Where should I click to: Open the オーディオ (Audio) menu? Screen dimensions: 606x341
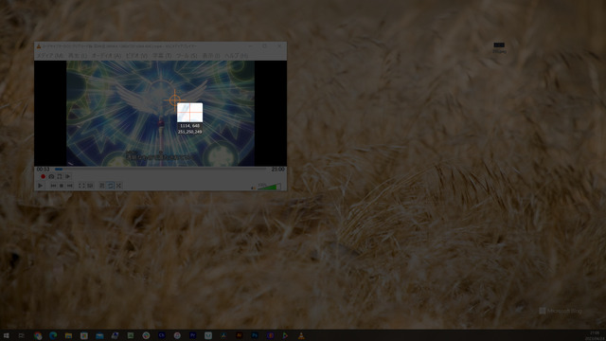(106, 56)
